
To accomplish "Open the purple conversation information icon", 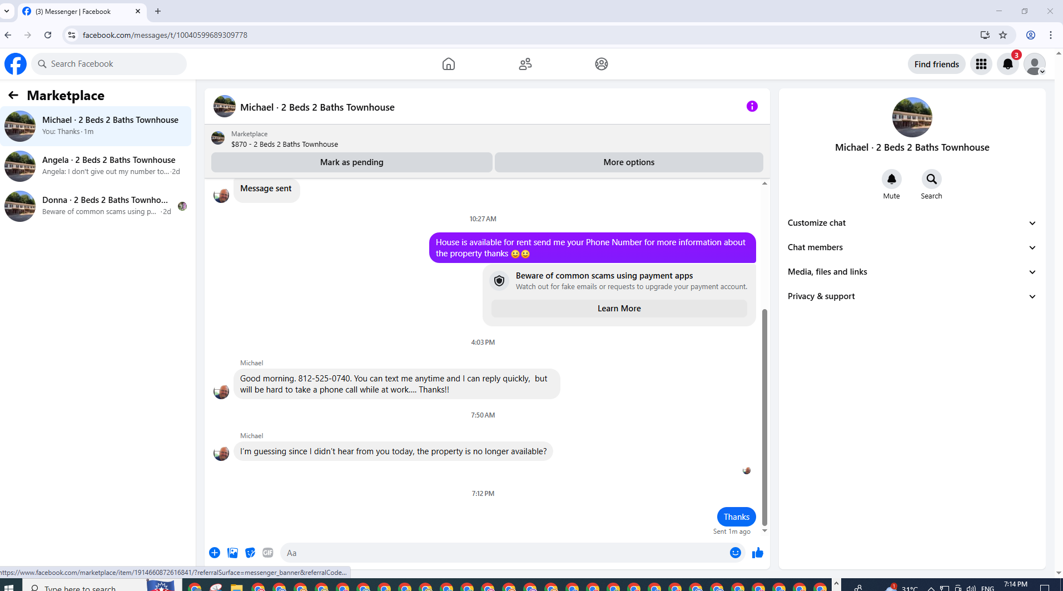I will tap(752, 106).
